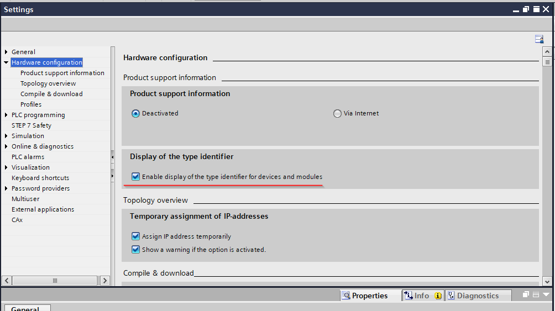Viewport: 555px width, 311px height.
Task: Float the Settings window
Action: [x=526, y=9]
